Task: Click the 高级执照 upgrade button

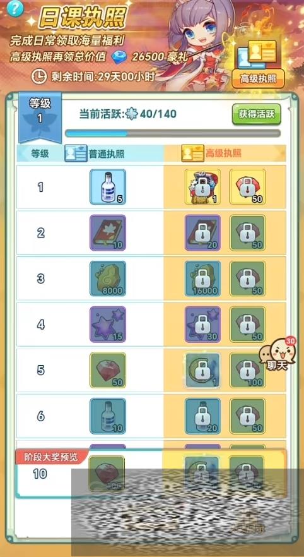Action: tap(258, 78)
